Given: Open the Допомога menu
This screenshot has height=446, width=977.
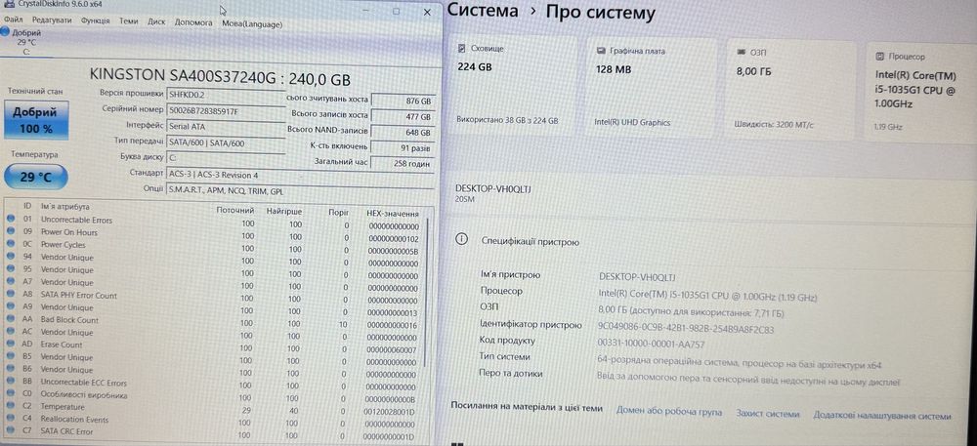Looking at the screenshot, I should tap(193, 22).
